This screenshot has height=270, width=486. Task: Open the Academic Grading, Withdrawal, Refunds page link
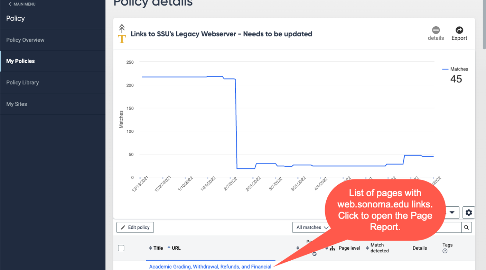[210, 267]
